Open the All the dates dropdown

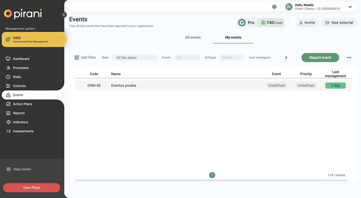135,58
